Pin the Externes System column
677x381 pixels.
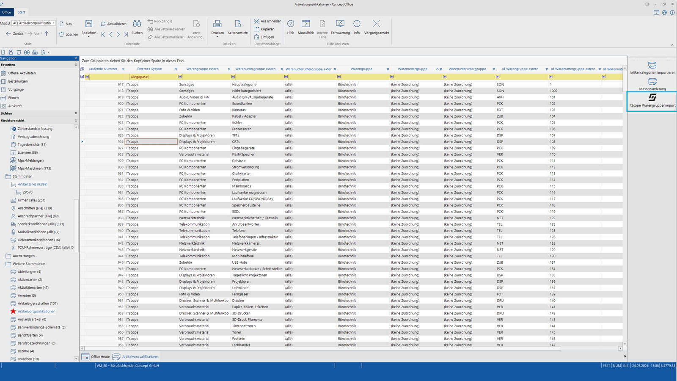176,69
